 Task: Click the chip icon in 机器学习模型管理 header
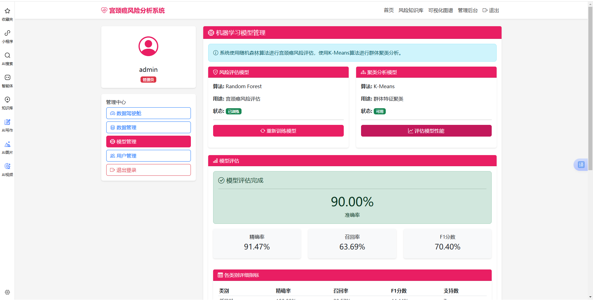coord(211,33)
